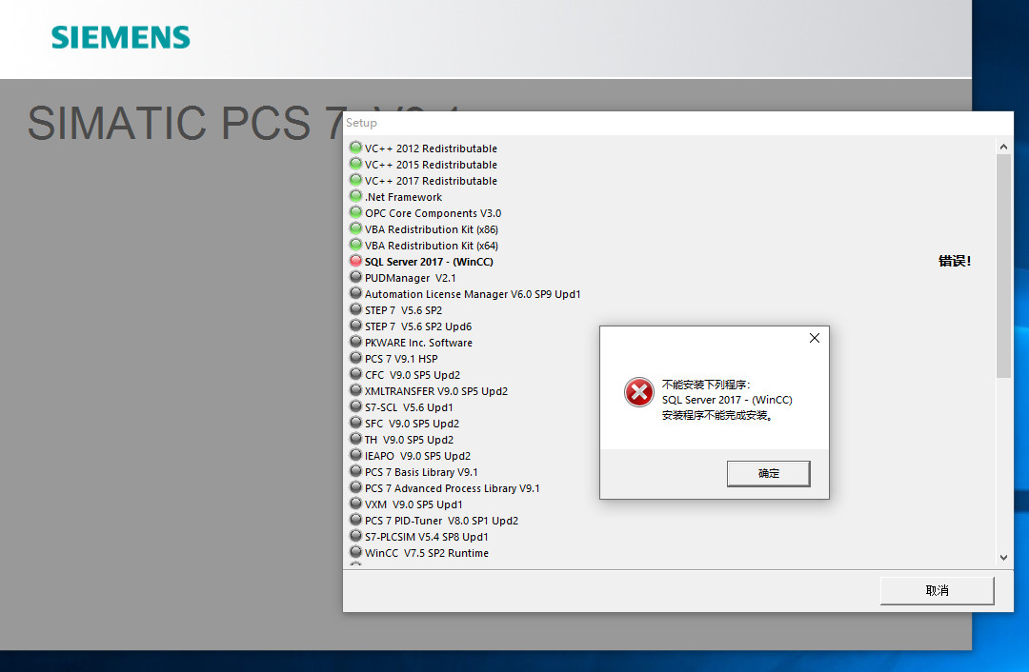The height and width of the screenshot is (672, 1029).
Task: Select 'VBA Redistribution Kit (x64)' text
Action: pos(432,246)
